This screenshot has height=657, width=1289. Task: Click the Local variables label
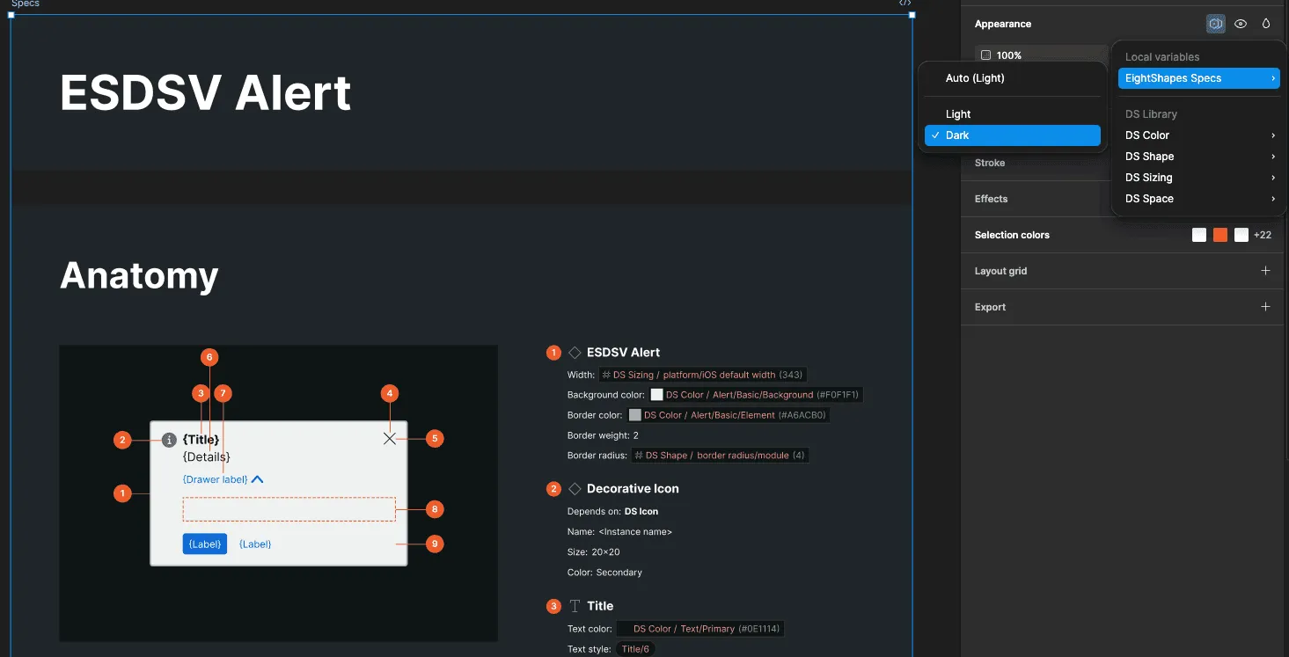[1162, 57]
